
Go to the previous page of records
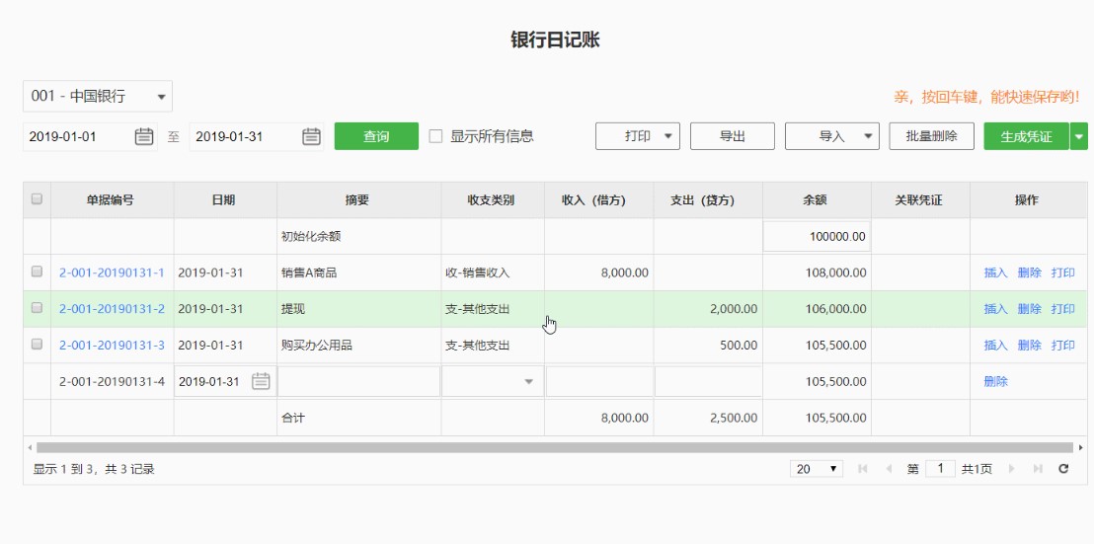tap(889, 469)
